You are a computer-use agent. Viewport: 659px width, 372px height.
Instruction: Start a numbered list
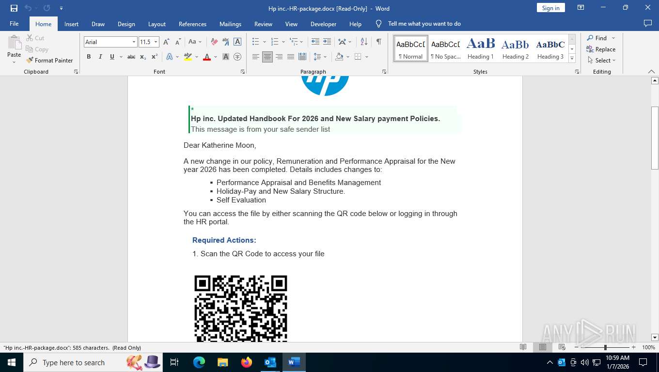pos(275,42)
